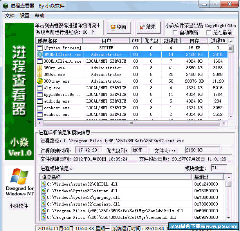Click the audiodg.exe process icon
The width and height of the screenshot is (240, 231).
tap(40, 101)
